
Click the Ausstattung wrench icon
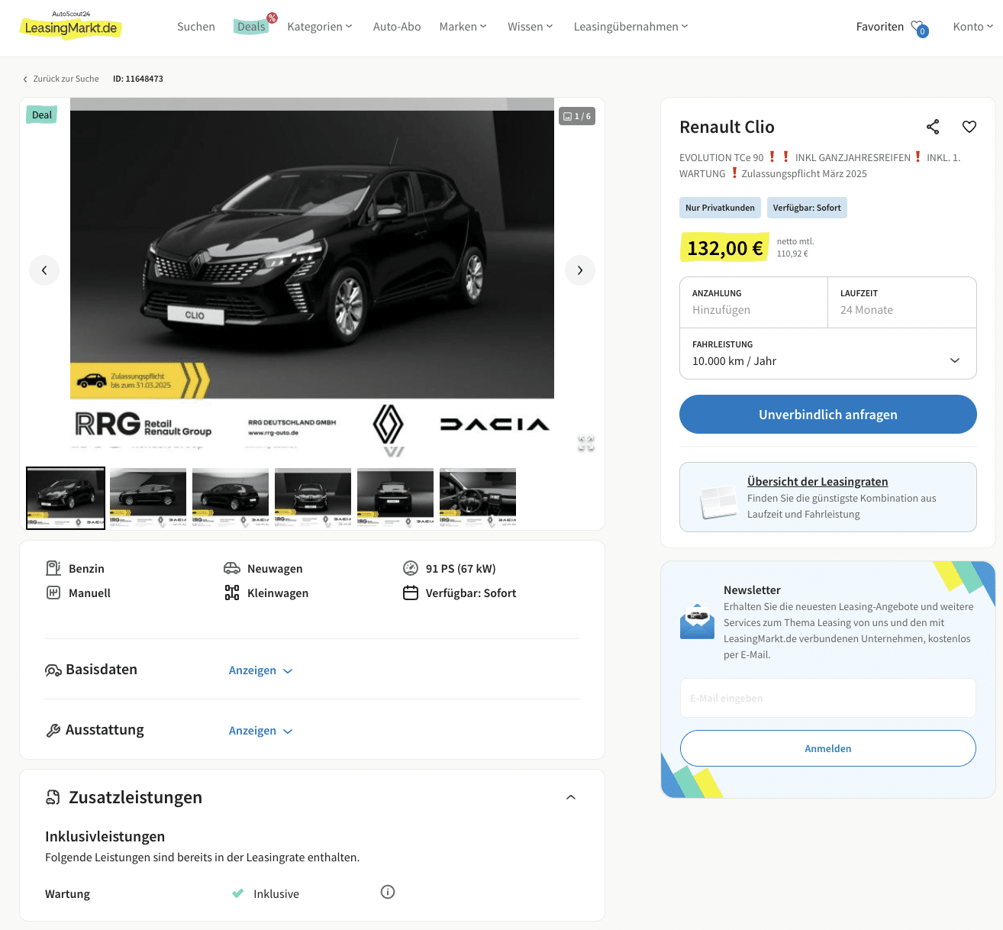click(53, 731)
